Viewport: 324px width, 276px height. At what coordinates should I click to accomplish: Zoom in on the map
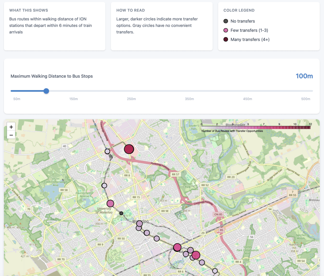[x=11, y=127]
